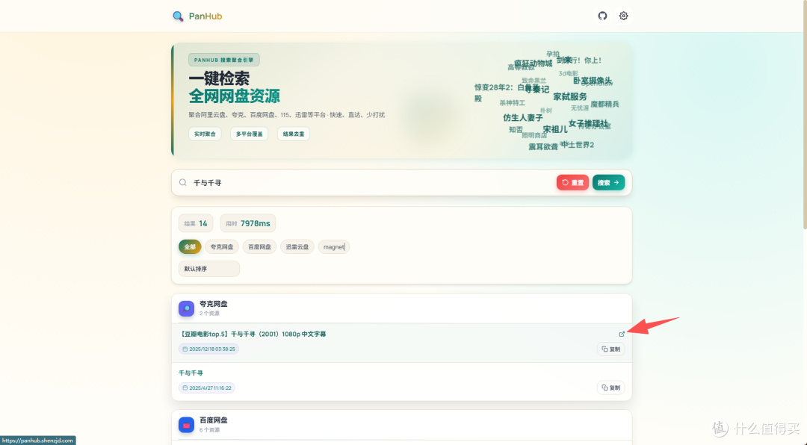Click the 结果 14 count chip
Screen dimensions: 807x445
point(196,223)
